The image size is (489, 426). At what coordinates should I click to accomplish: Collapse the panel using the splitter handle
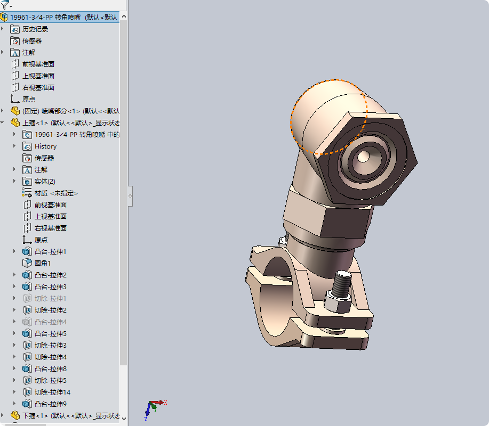point(130,196)
